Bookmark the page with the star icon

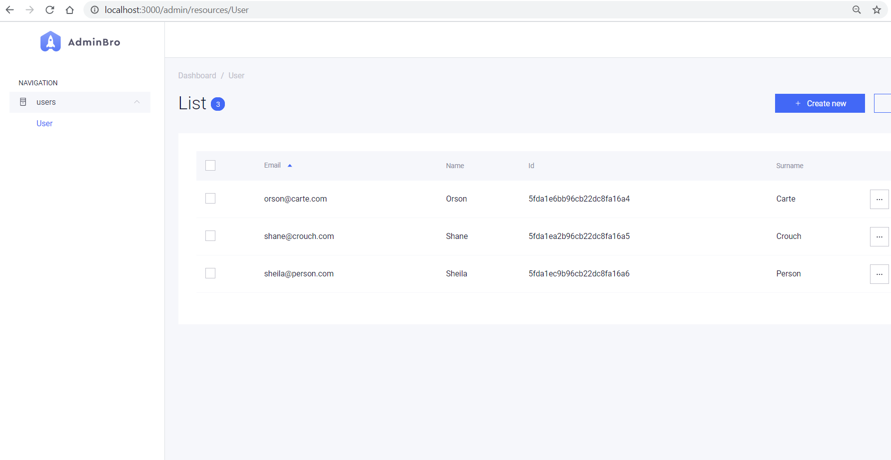[x=876, y=9]
